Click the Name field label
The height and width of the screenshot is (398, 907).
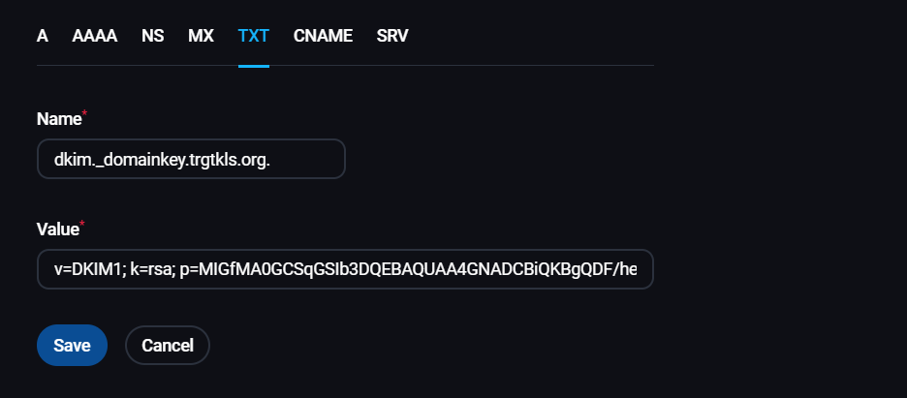(x=57, y=119)
